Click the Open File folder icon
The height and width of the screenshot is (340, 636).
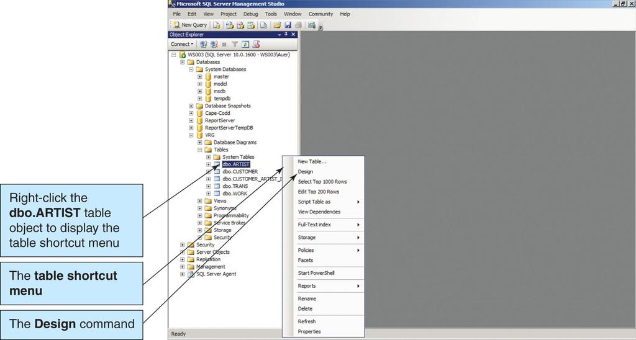pyautogui.click(x=278, y=25)
